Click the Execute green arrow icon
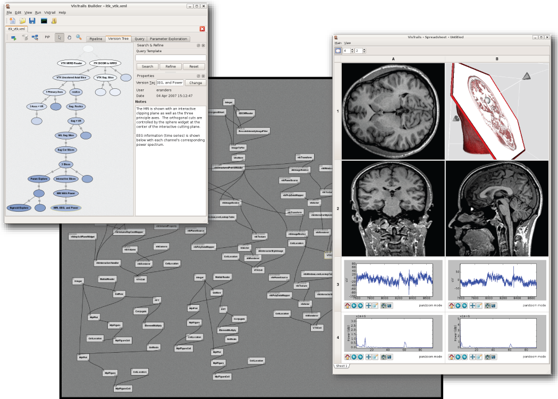 coord(13,38)
